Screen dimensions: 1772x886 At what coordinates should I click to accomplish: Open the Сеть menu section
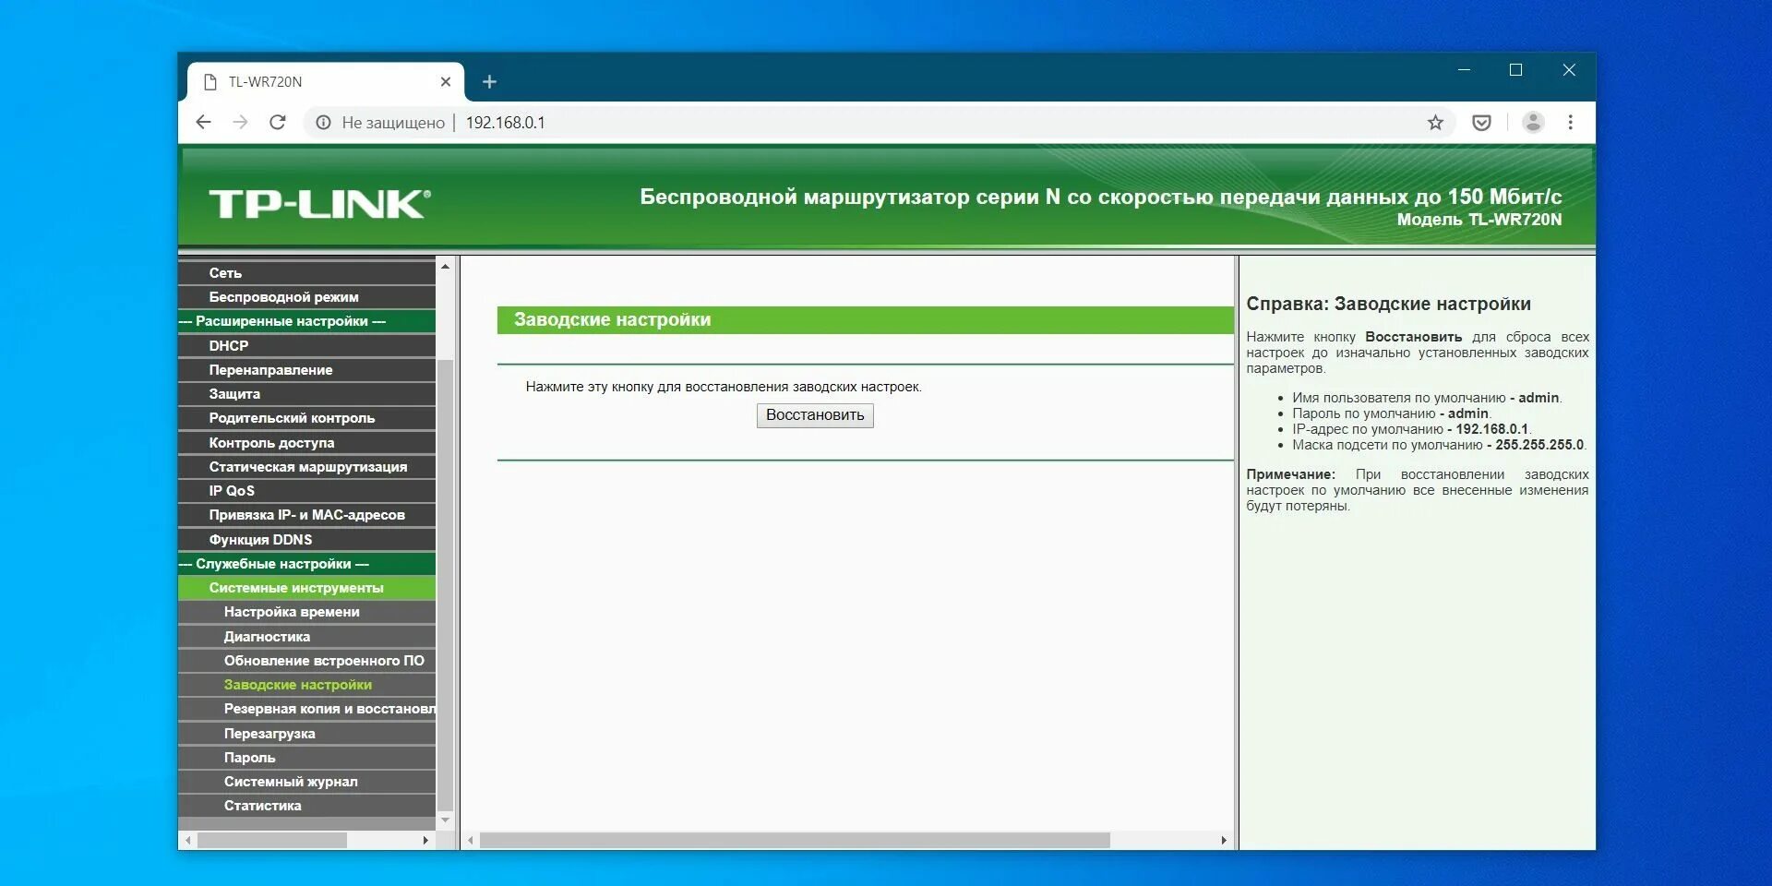(x=306, y=273)
